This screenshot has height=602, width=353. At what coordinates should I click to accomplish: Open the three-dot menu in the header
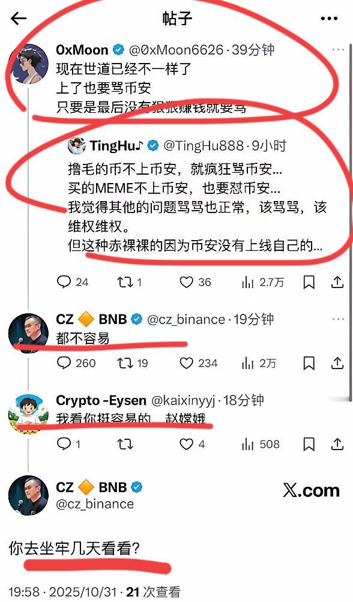tap(329, 19)
